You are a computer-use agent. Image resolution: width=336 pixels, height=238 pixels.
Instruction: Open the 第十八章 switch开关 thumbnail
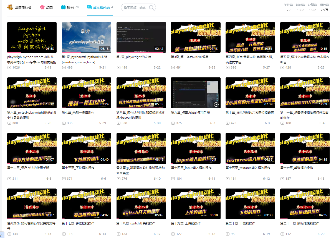tap(141, 204)
